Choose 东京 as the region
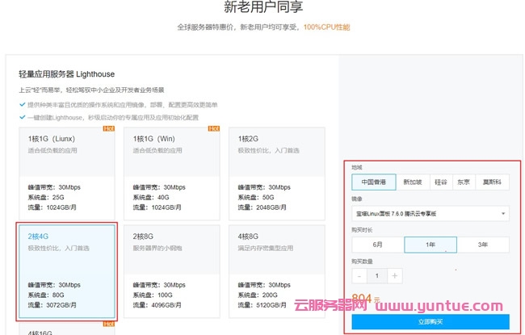Viewport: 525px width, 335px height. (464, 182)
